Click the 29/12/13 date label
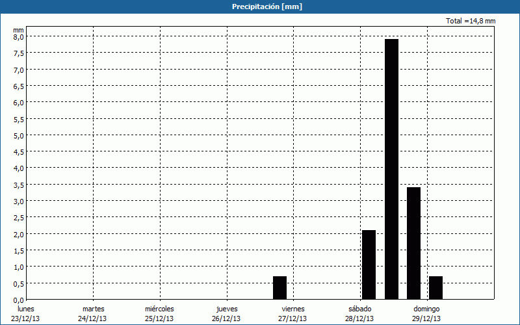 [x=426, y=318]
